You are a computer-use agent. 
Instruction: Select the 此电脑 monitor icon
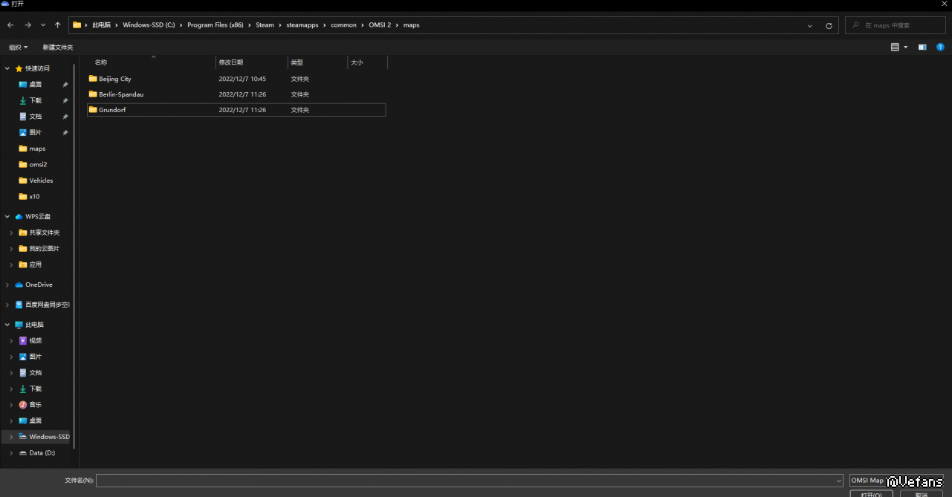(x=19, y=325)
